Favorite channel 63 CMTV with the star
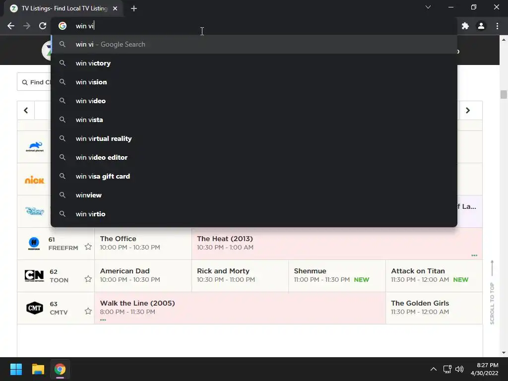 point(88,312)
